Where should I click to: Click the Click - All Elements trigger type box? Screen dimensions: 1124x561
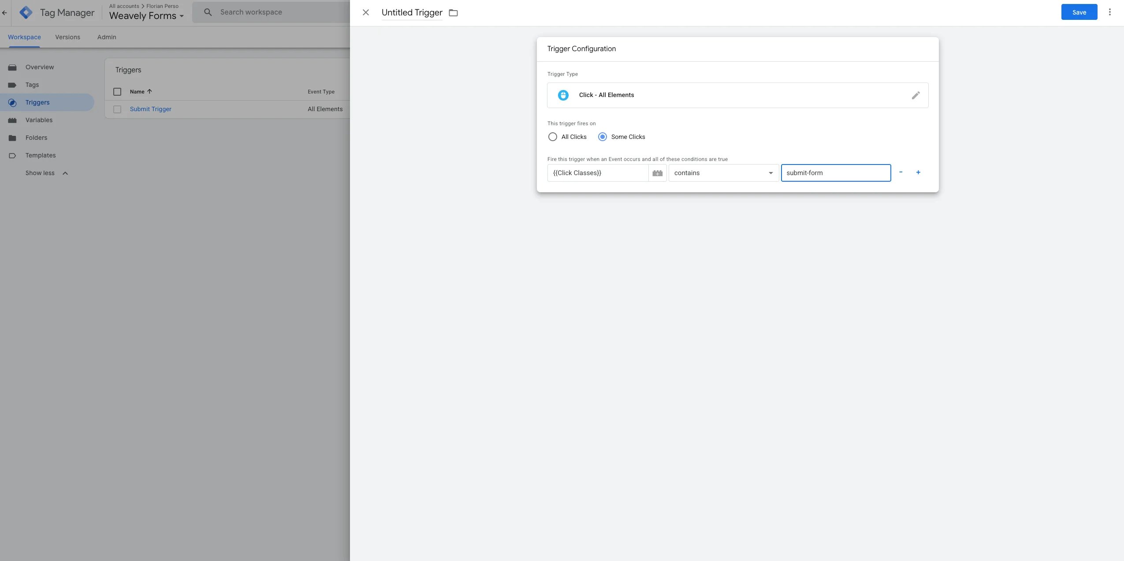[x=737, y=95]
